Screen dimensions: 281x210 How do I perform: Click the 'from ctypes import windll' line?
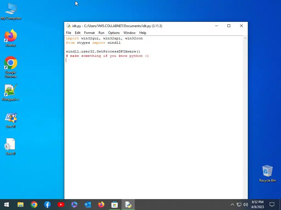[x=93, y=43]
